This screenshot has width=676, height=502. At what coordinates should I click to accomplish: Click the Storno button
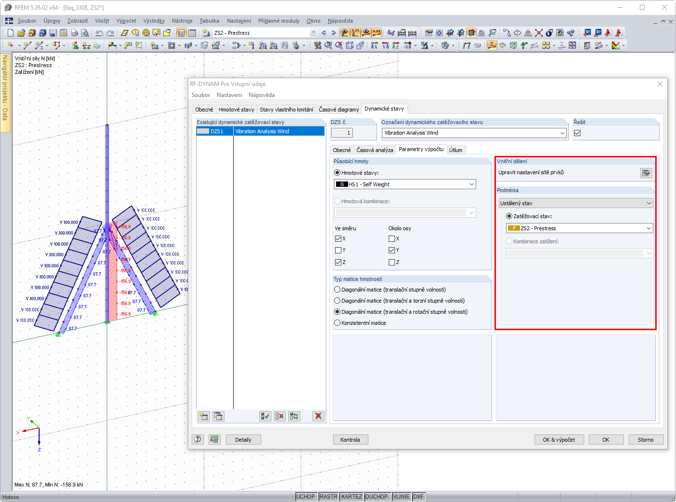click(646, 440)
